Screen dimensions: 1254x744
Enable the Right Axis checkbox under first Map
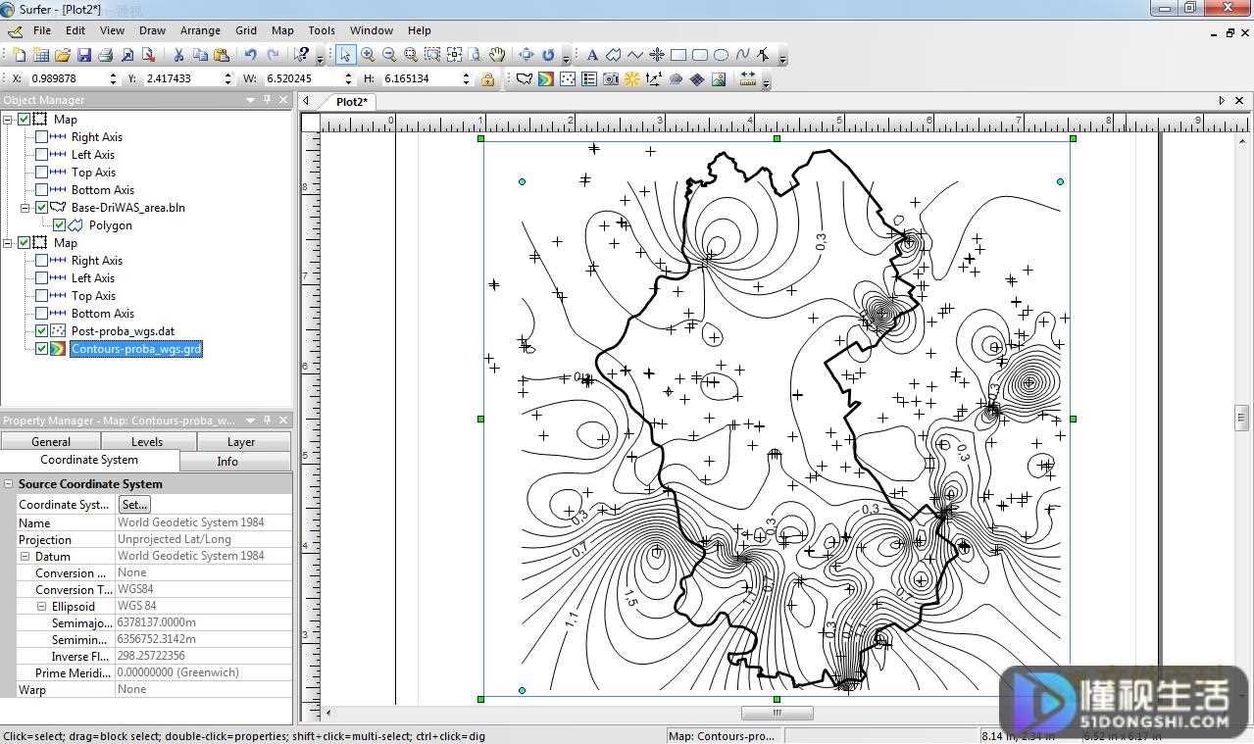(41, 137)
